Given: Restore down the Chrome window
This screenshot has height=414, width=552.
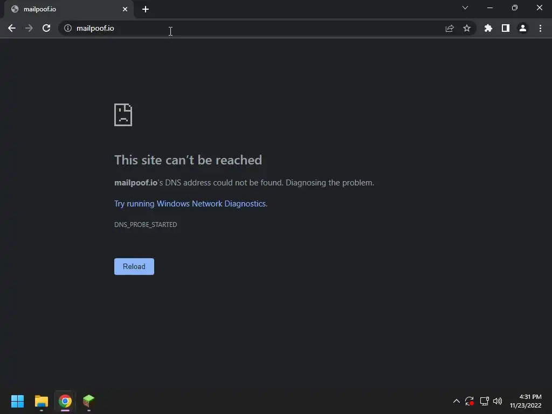Looking at the screenshot, I should point(515,8).
